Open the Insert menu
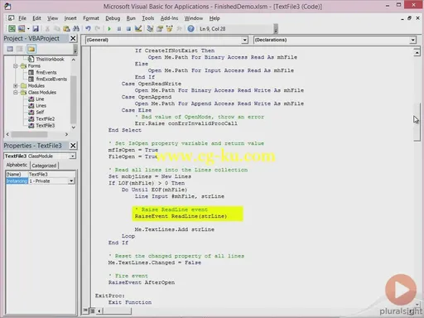The image size is (424, 318). click(x=70, y=18)
